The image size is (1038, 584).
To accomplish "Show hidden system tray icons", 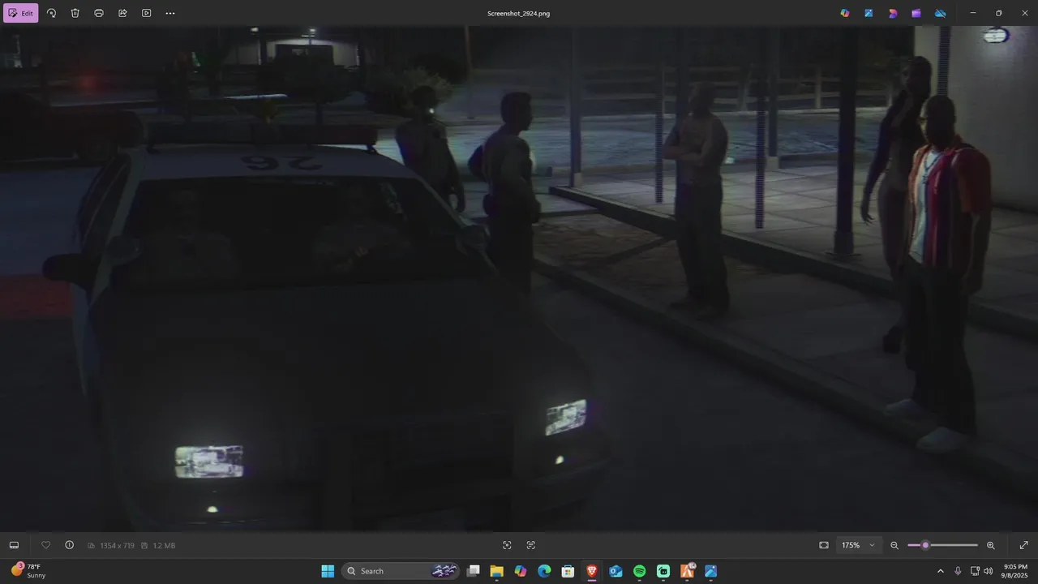I will tap(941, 571).
